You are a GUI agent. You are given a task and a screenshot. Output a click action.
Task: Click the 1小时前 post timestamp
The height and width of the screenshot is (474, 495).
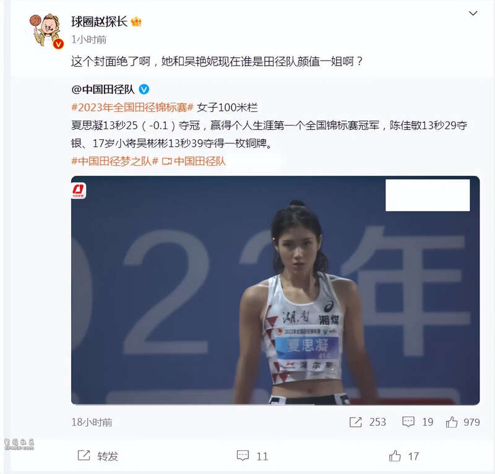click(x=88, y=40)
